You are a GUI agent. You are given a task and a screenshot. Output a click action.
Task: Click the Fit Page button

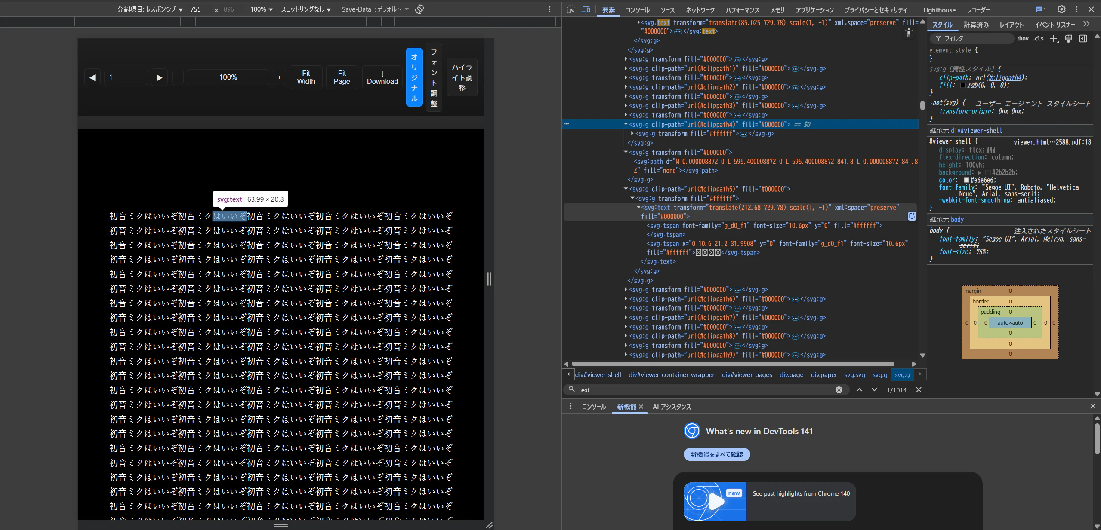coord(342,77)
